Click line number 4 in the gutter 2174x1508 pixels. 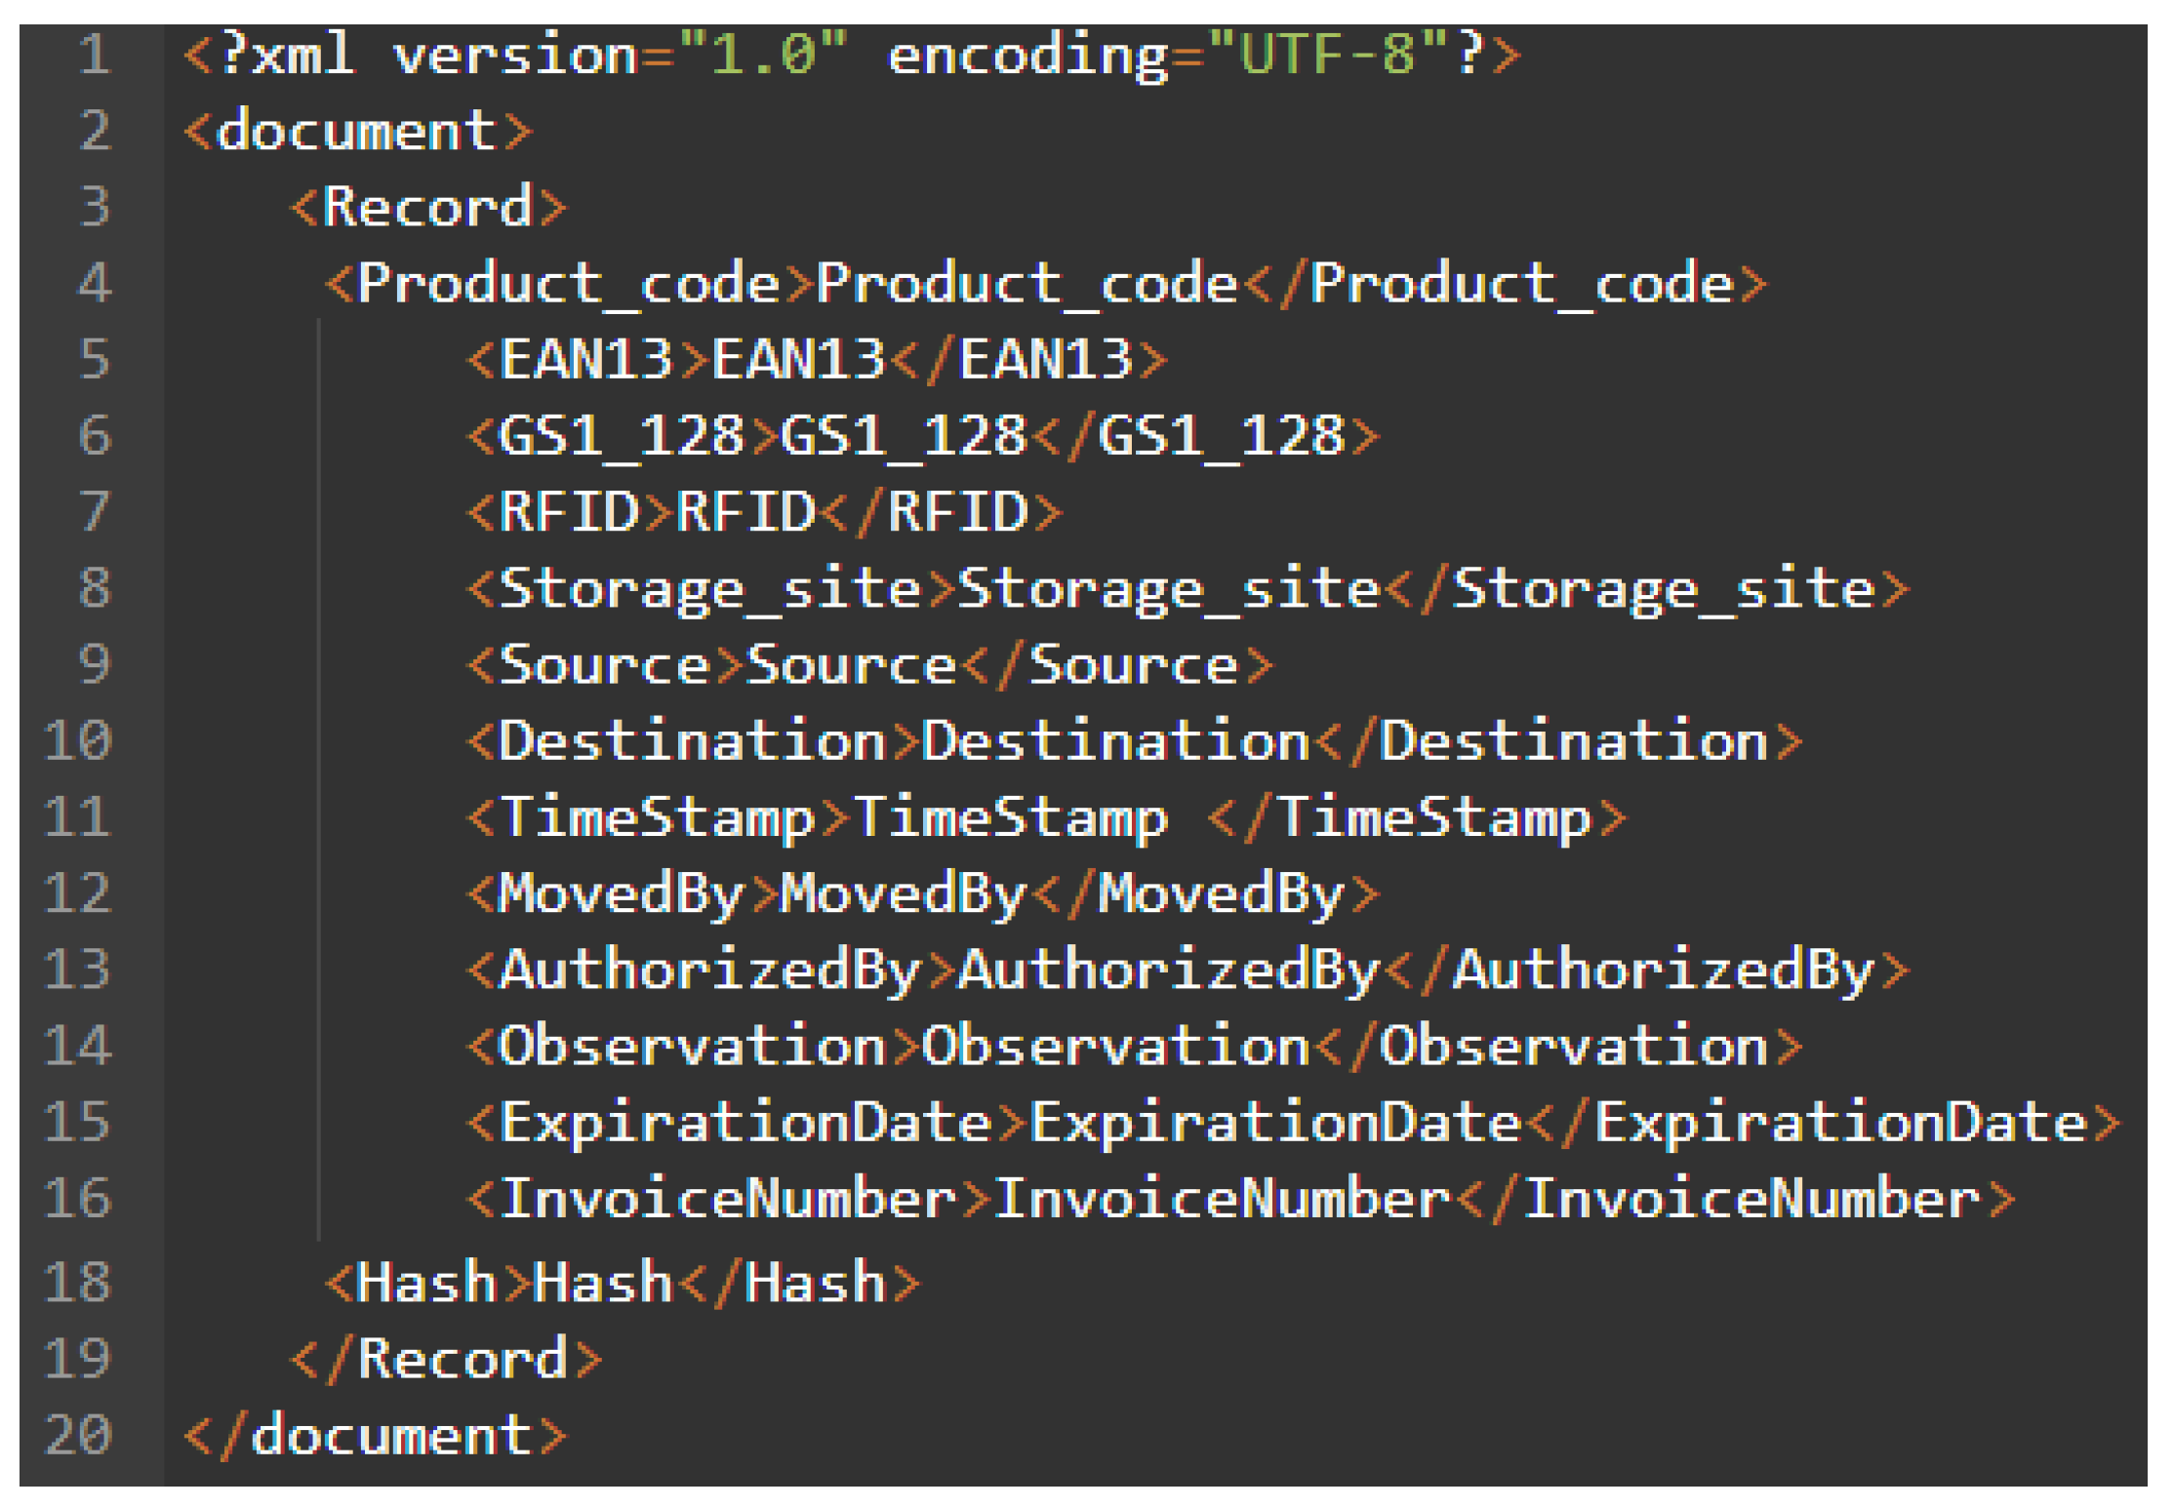[x=95, y=283]
